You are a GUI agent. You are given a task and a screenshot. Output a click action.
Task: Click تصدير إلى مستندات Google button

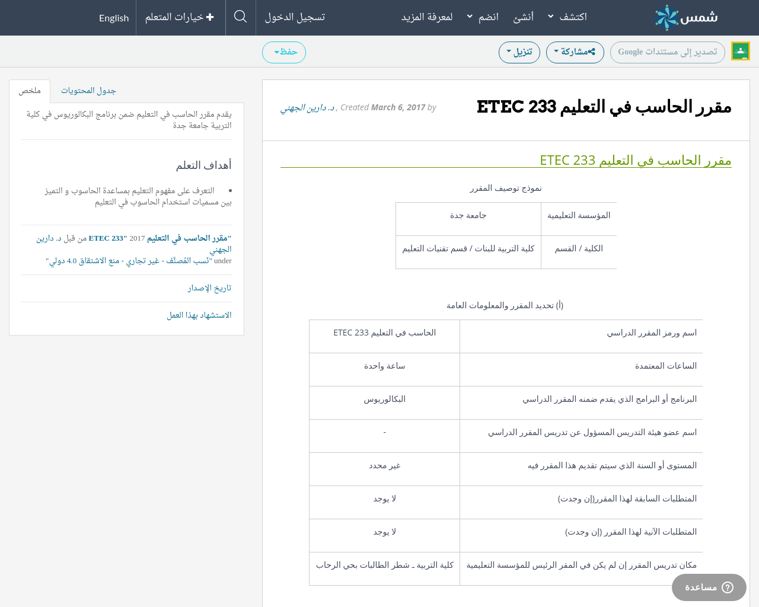(668, 52)
